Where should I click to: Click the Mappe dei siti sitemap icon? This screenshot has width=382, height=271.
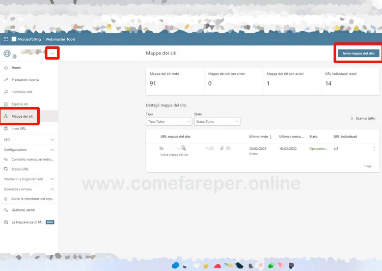(x=6, y=116)
